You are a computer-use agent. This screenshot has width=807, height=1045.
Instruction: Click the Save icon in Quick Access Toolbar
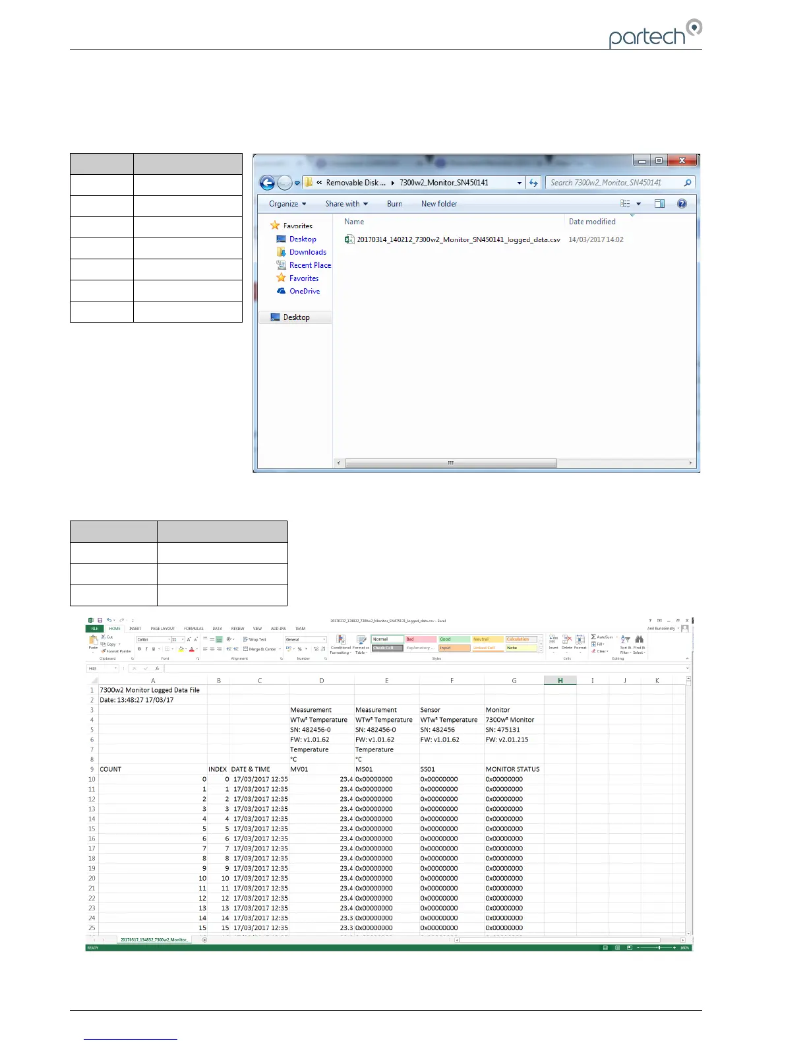click(x=100, y=620)
